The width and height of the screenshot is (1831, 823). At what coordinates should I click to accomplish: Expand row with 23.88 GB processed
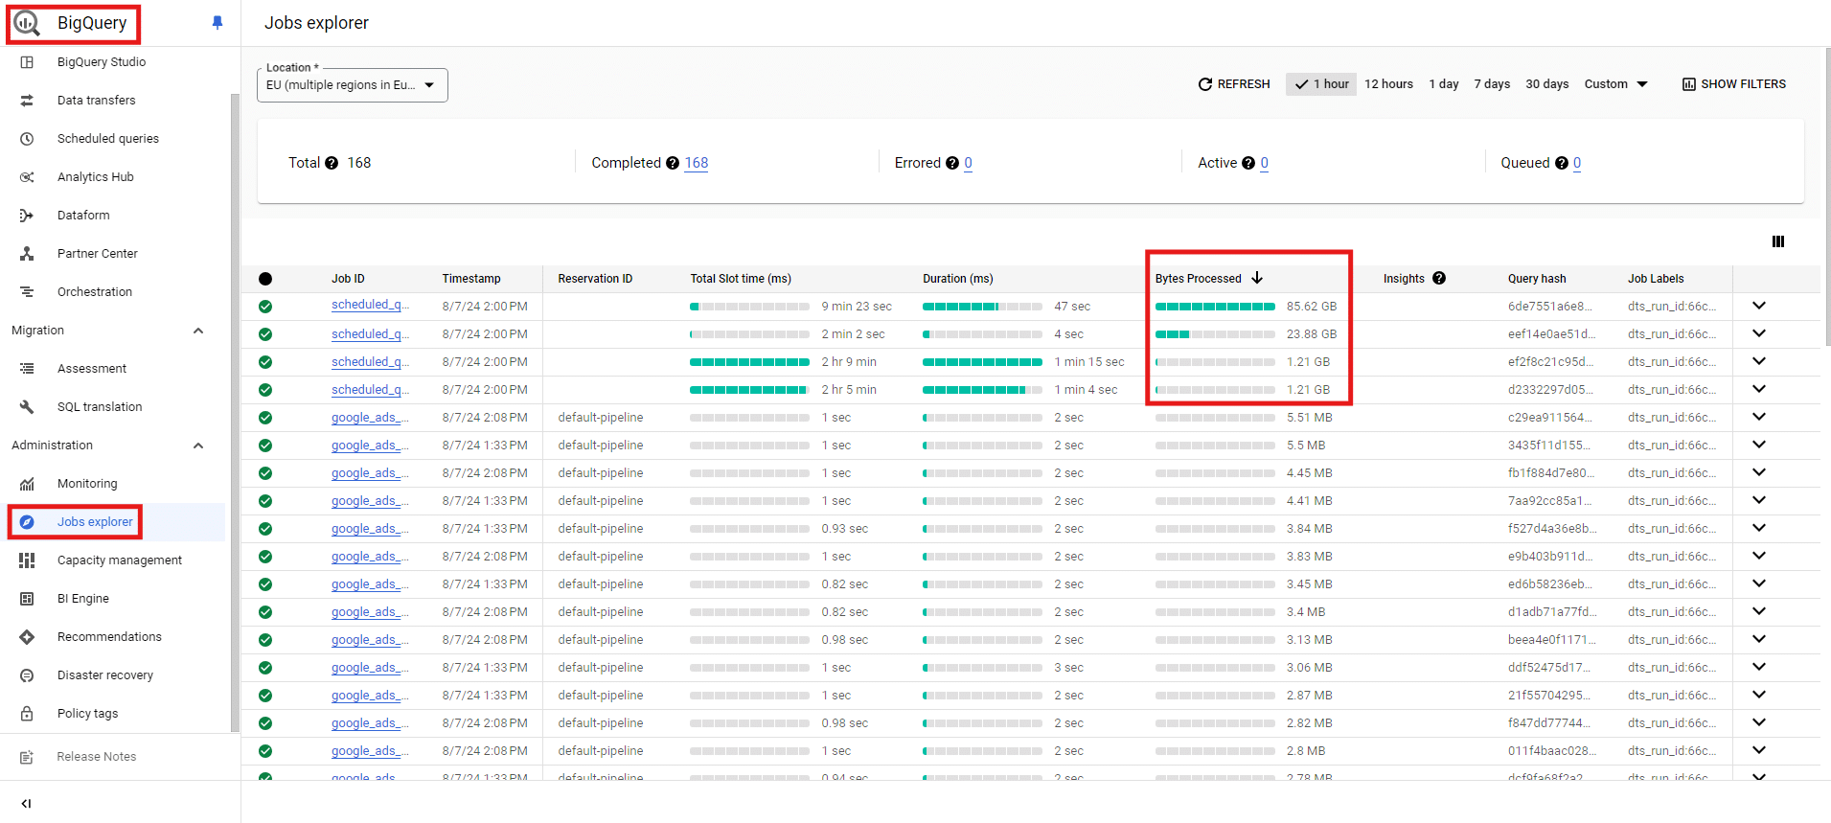coord(1759,333)
